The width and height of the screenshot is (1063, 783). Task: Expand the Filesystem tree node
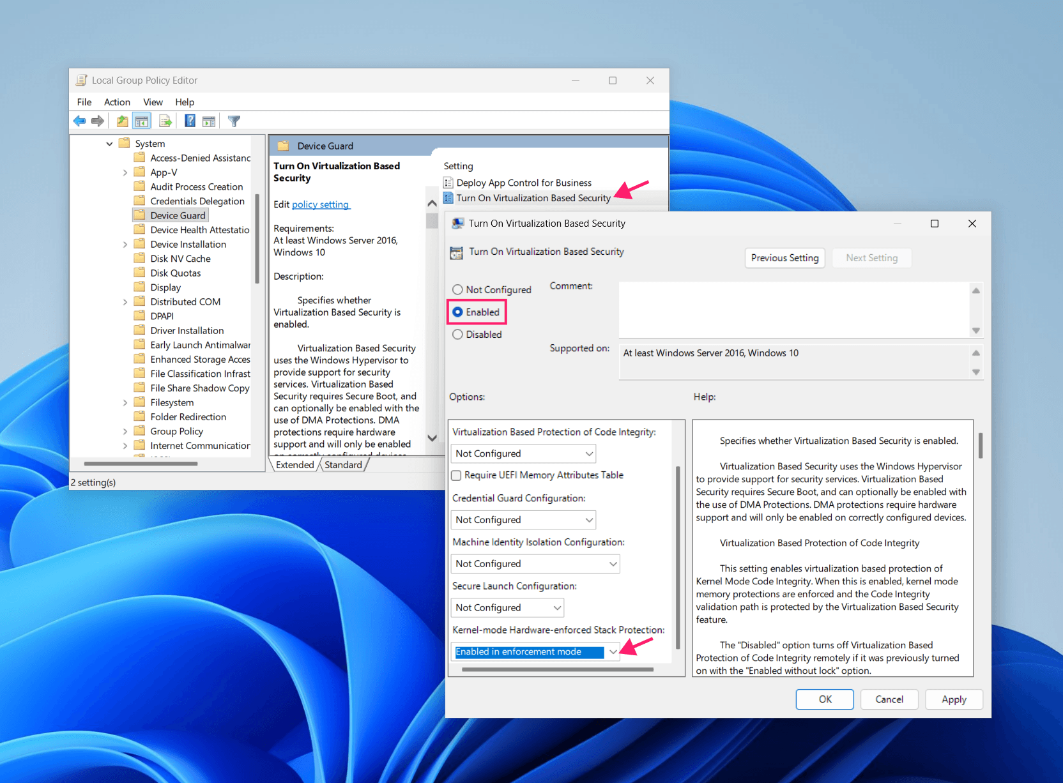(x=125, y=402)
